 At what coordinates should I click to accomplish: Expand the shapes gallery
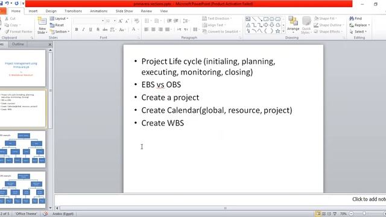point(283,31)
